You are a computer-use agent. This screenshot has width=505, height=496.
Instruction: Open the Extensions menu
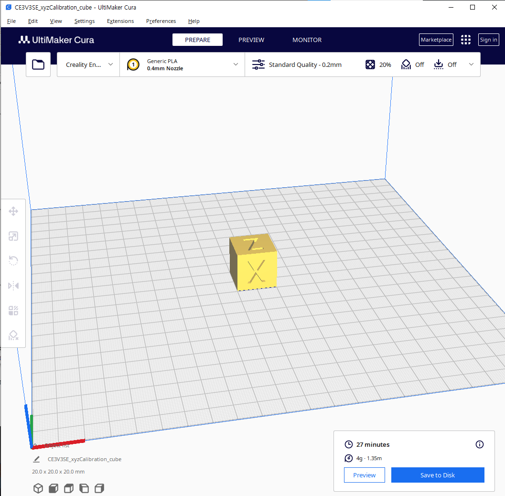coord(120,21)
